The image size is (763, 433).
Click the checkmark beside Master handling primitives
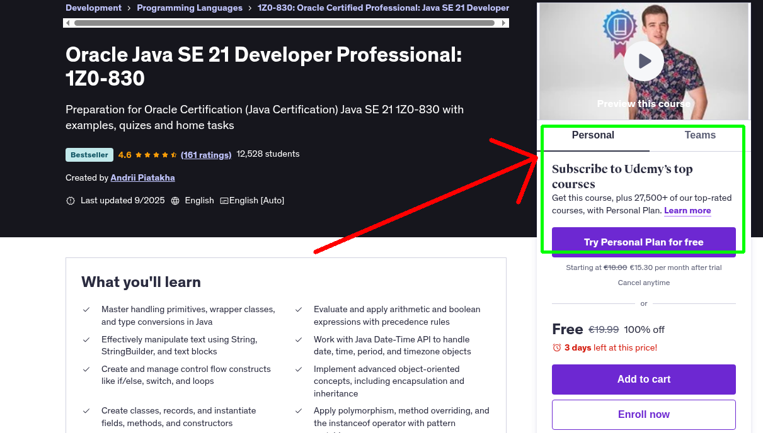(86, 310)
